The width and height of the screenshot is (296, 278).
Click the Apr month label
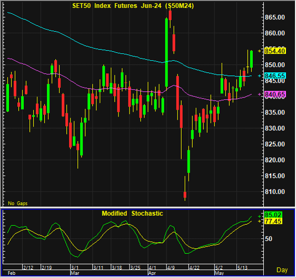pyautogui.click(x=152, y=273)
